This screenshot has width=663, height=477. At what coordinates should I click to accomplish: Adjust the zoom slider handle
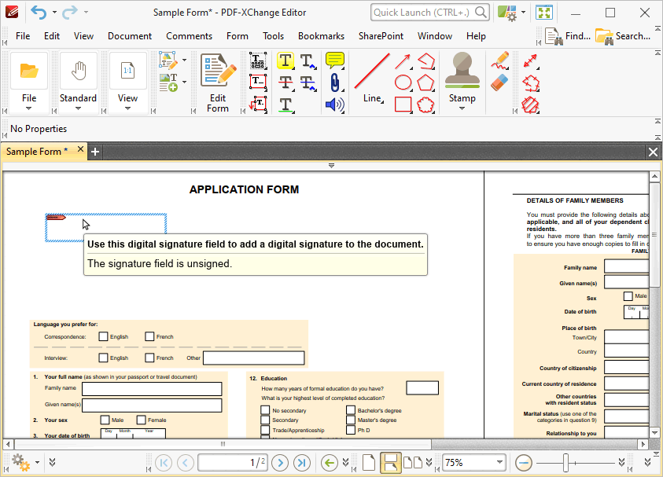pos(565,463)
